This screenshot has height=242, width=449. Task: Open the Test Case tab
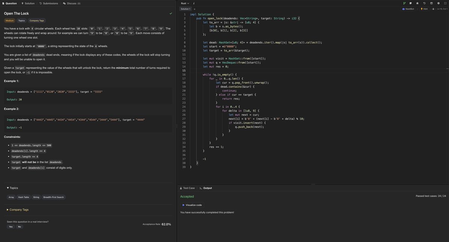click(187, 188)
